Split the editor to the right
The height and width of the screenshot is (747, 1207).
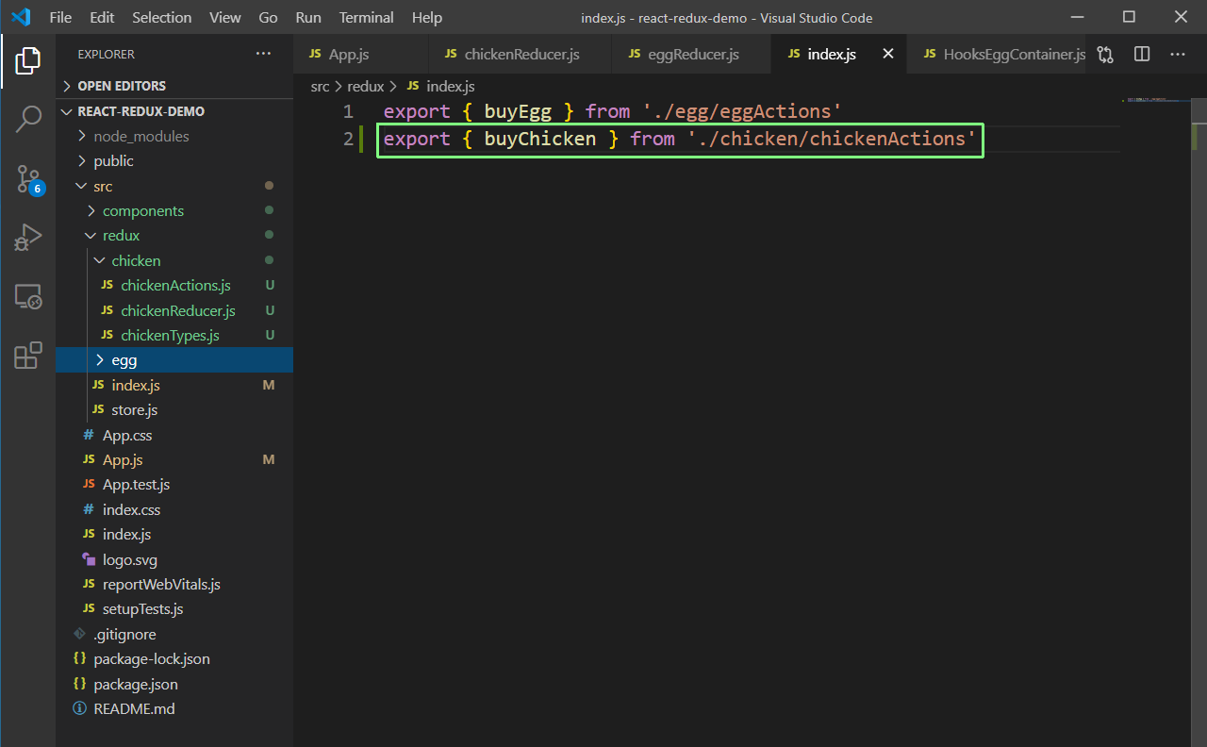point(1142,55)
